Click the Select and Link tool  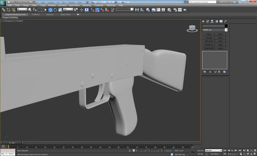(4, 10)
